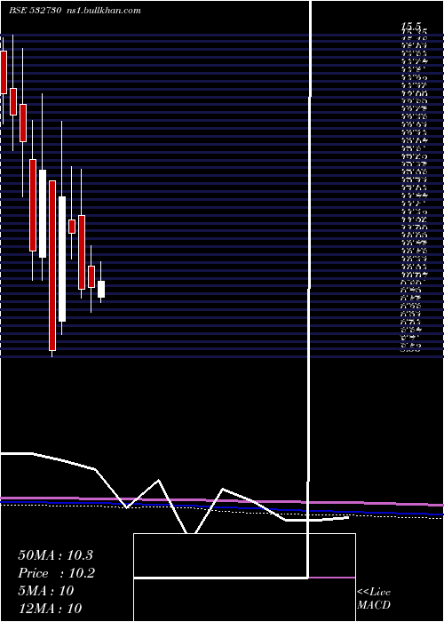Click the 15.5 price axis label
The height and width of the screenshot is (622, 444).
410,26
